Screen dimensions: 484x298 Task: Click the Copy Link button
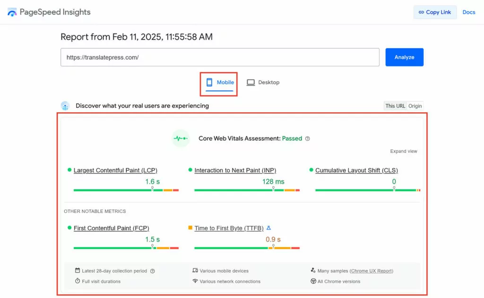pos(435,12)
